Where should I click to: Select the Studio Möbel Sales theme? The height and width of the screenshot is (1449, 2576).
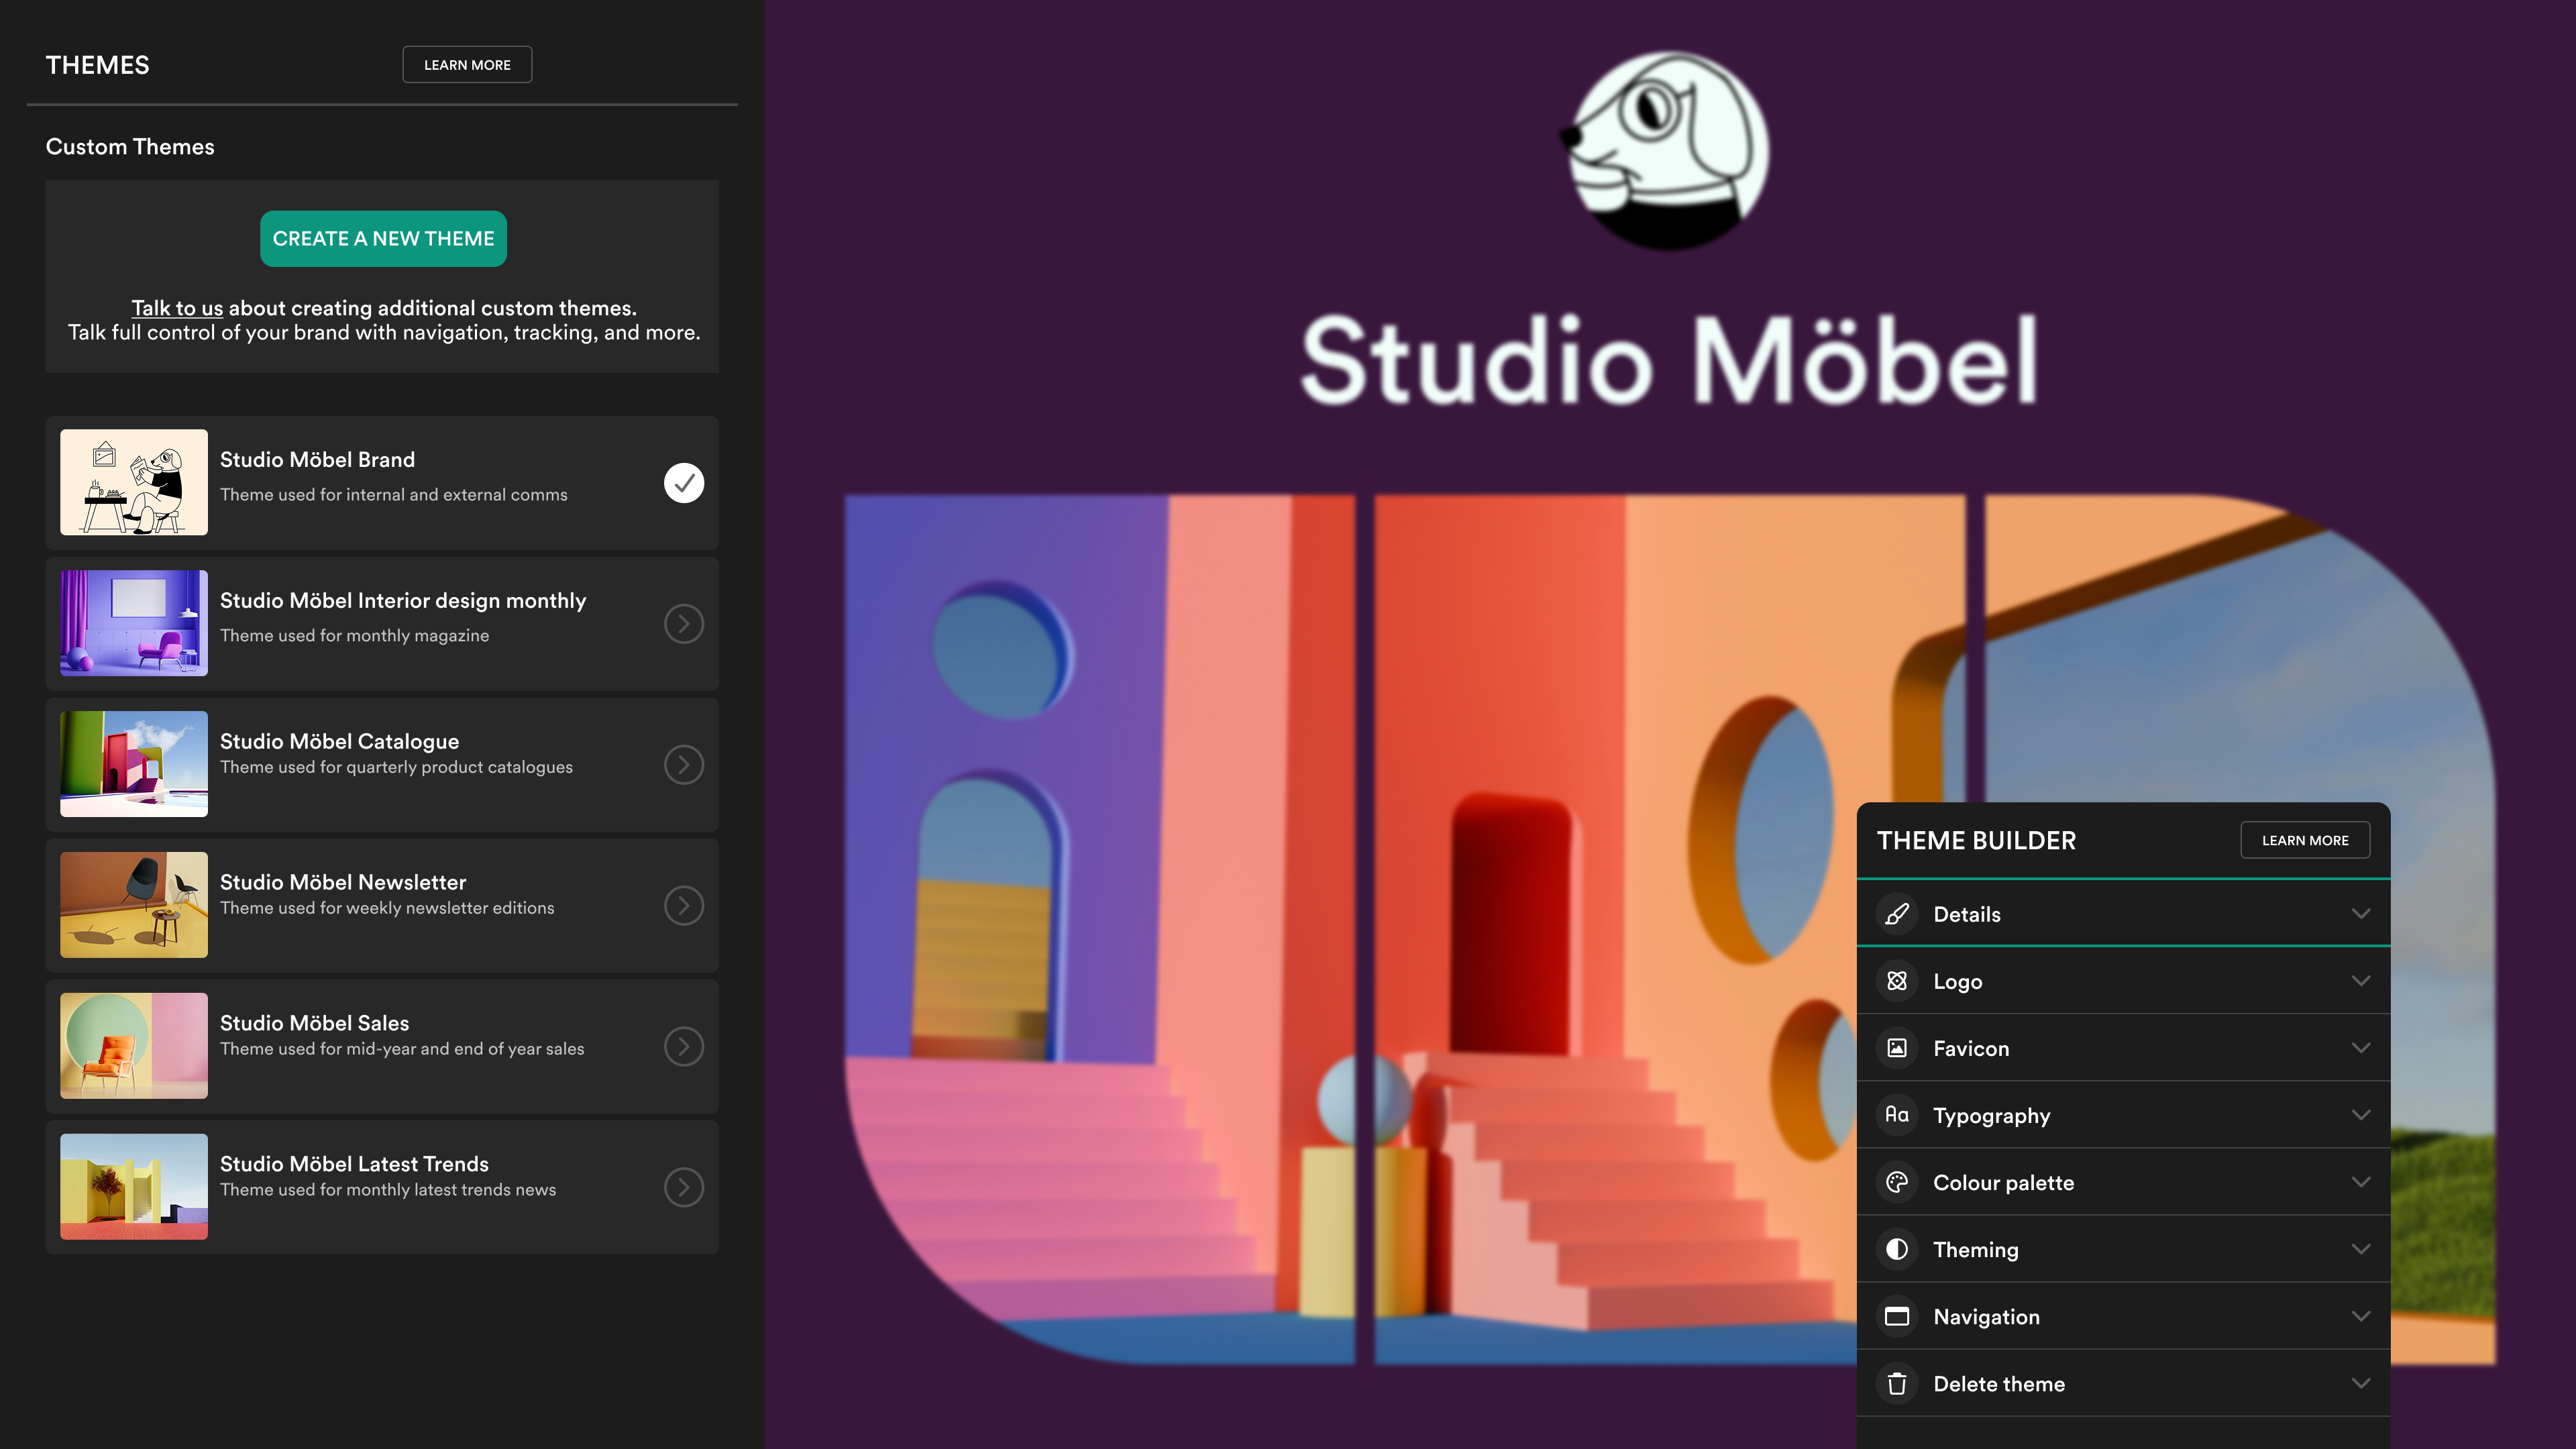[x=683, y=1046]
